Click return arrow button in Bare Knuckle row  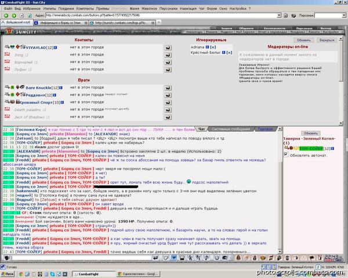[x=168, y=88]
